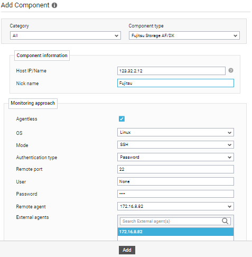Image resolution: width=252 pixels, height=257 pixels.
Task: Click the Password input field
Action: (175, 194)
